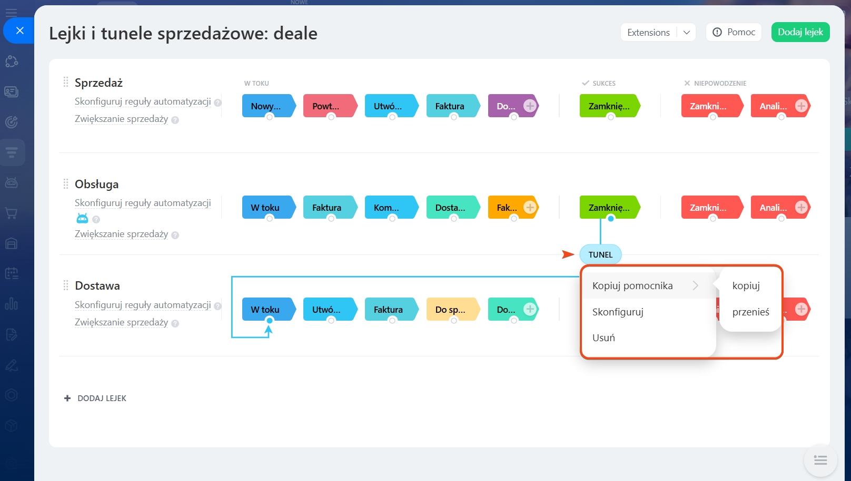
Task: Open Dostawa Skonfiguruj reguły automatyzacji link
Action: point(143,305)
